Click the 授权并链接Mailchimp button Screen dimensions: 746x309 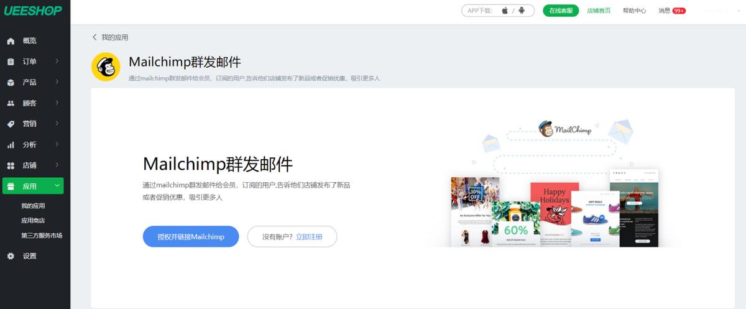(191, 237)
